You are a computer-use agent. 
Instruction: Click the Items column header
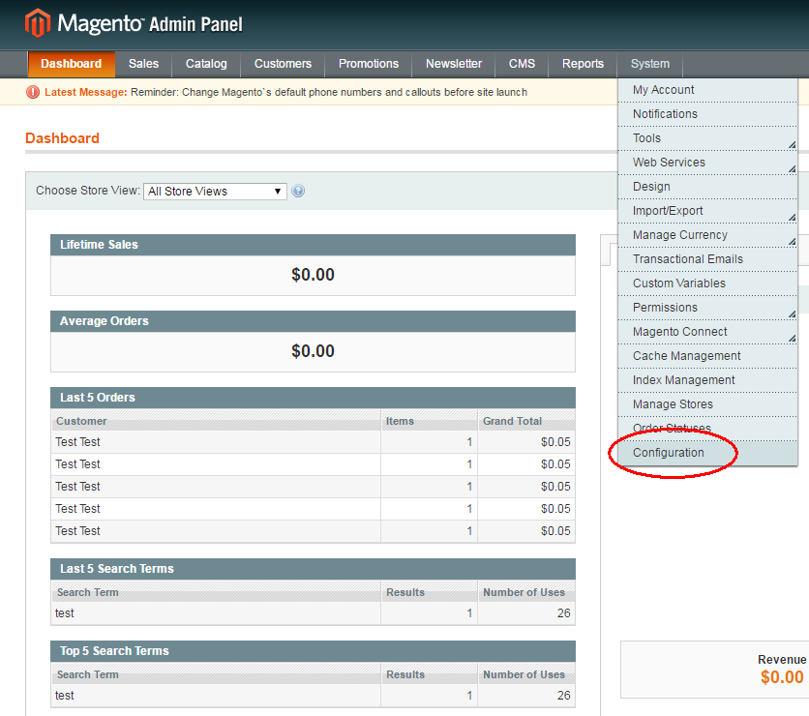pyautogui.click(x=430, y=421)
